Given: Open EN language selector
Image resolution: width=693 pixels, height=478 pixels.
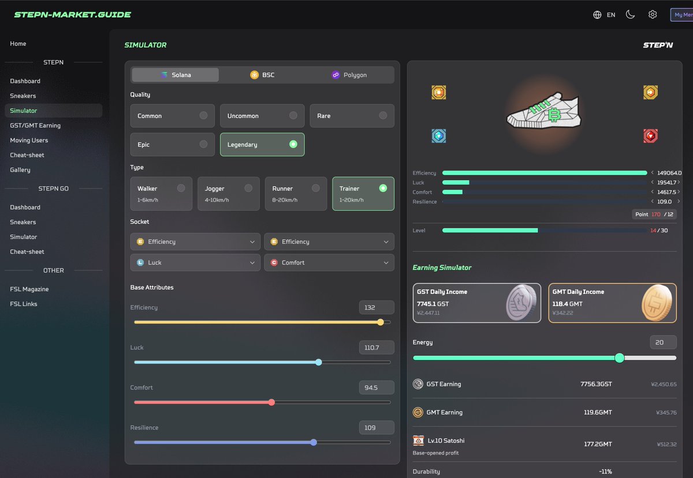Looking at the screenshot, I should pyautogui.click(x=611, y=15).
